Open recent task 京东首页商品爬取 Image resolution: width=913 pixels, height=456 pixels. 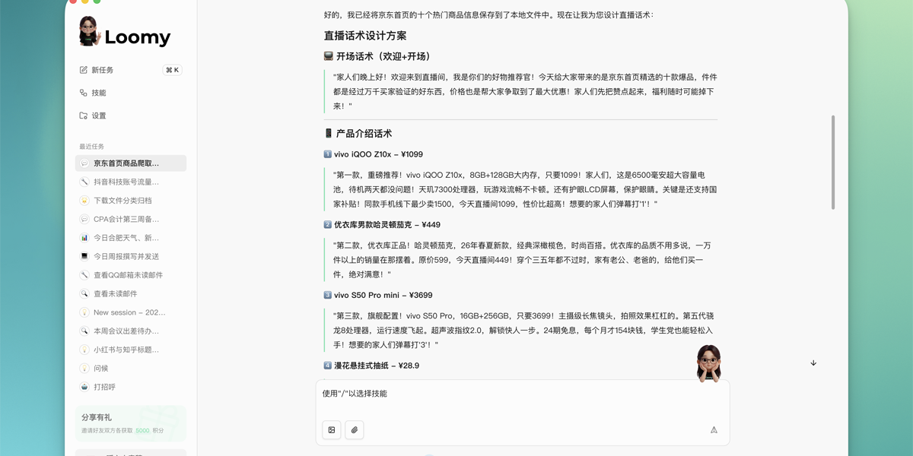131,163
